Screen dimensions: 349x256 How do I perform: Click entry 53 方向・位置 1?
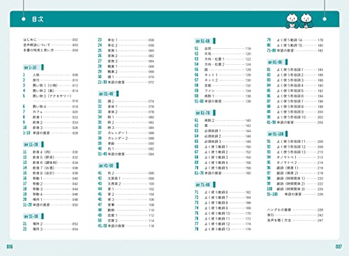point(223,59)
